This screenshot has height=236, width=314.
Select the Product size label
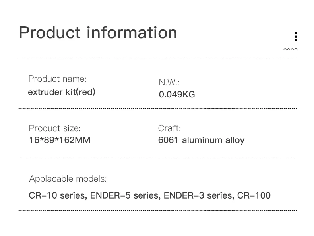click(55, 128)
